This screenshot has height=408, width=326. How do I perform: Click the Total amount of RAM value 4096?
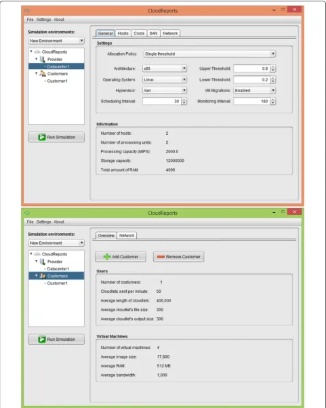(170, 169)
